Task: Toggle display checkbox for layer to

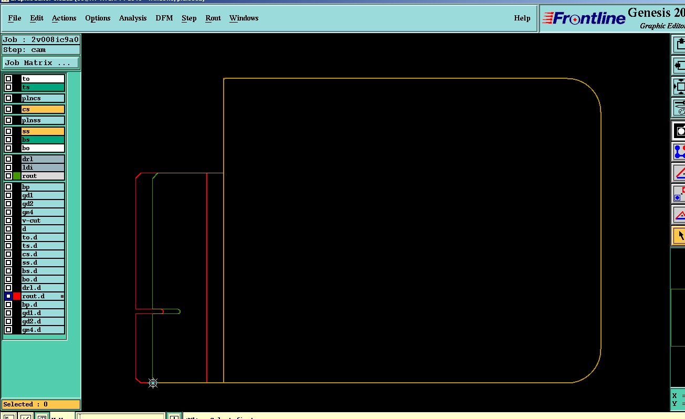Action: [x=8, y=79]
